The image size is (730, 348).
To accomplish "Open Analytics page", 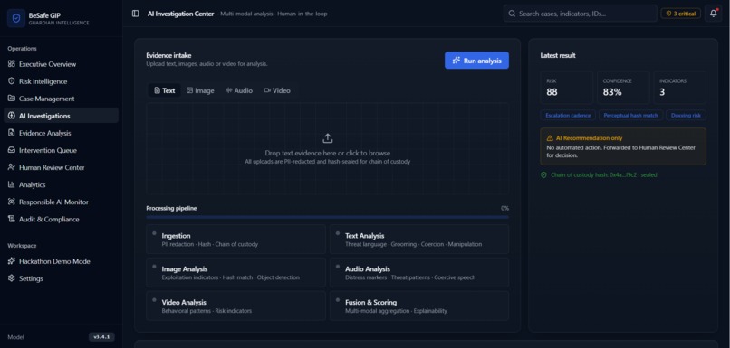I will tap(61, 184).
